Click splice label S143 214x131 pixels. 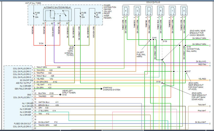(154, 38)
